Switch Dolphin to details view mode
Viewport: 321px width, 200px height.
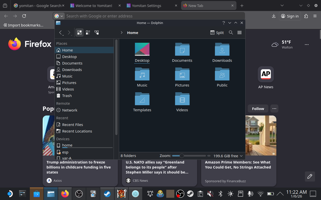[x=88, y=32]
